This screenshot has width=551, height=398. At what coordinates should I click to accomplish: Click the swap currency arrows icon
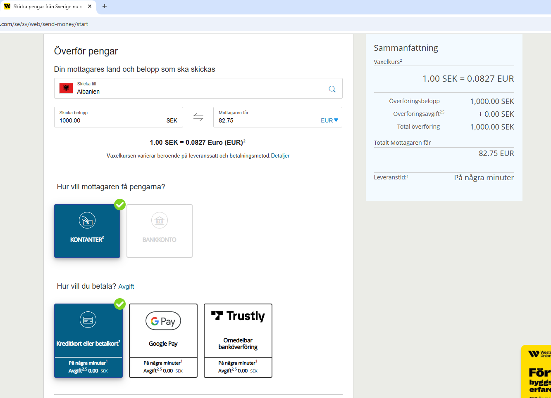click(x=198, y=117)
